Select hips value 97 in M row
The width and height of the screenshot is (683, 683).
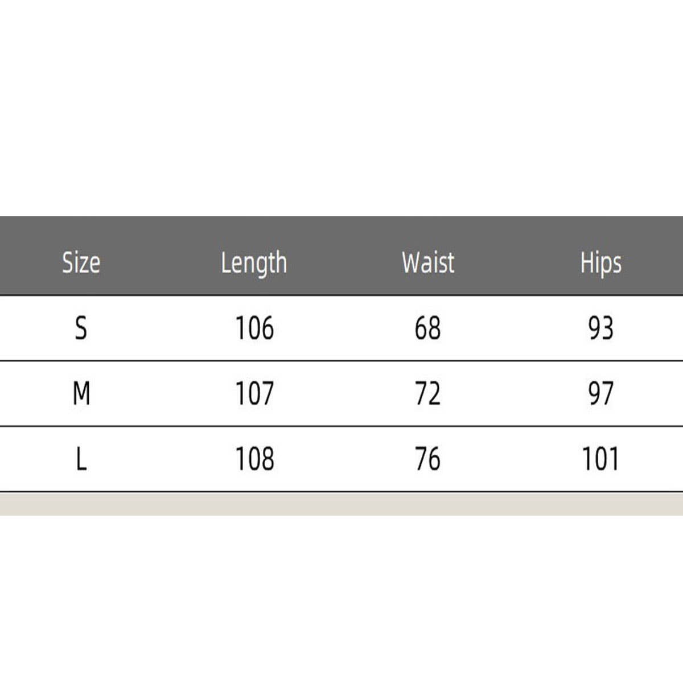pos(600,393)
